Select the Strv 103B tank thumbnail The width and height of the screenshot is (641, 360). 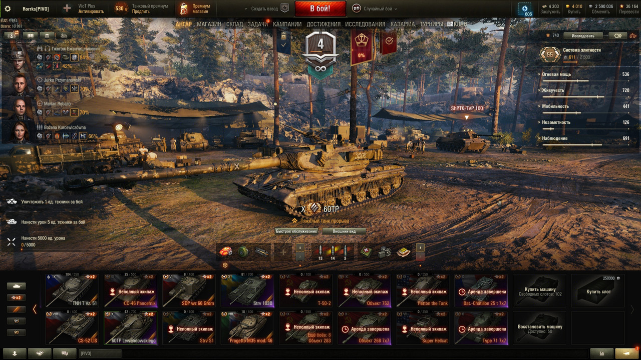(x=247, y=290)
